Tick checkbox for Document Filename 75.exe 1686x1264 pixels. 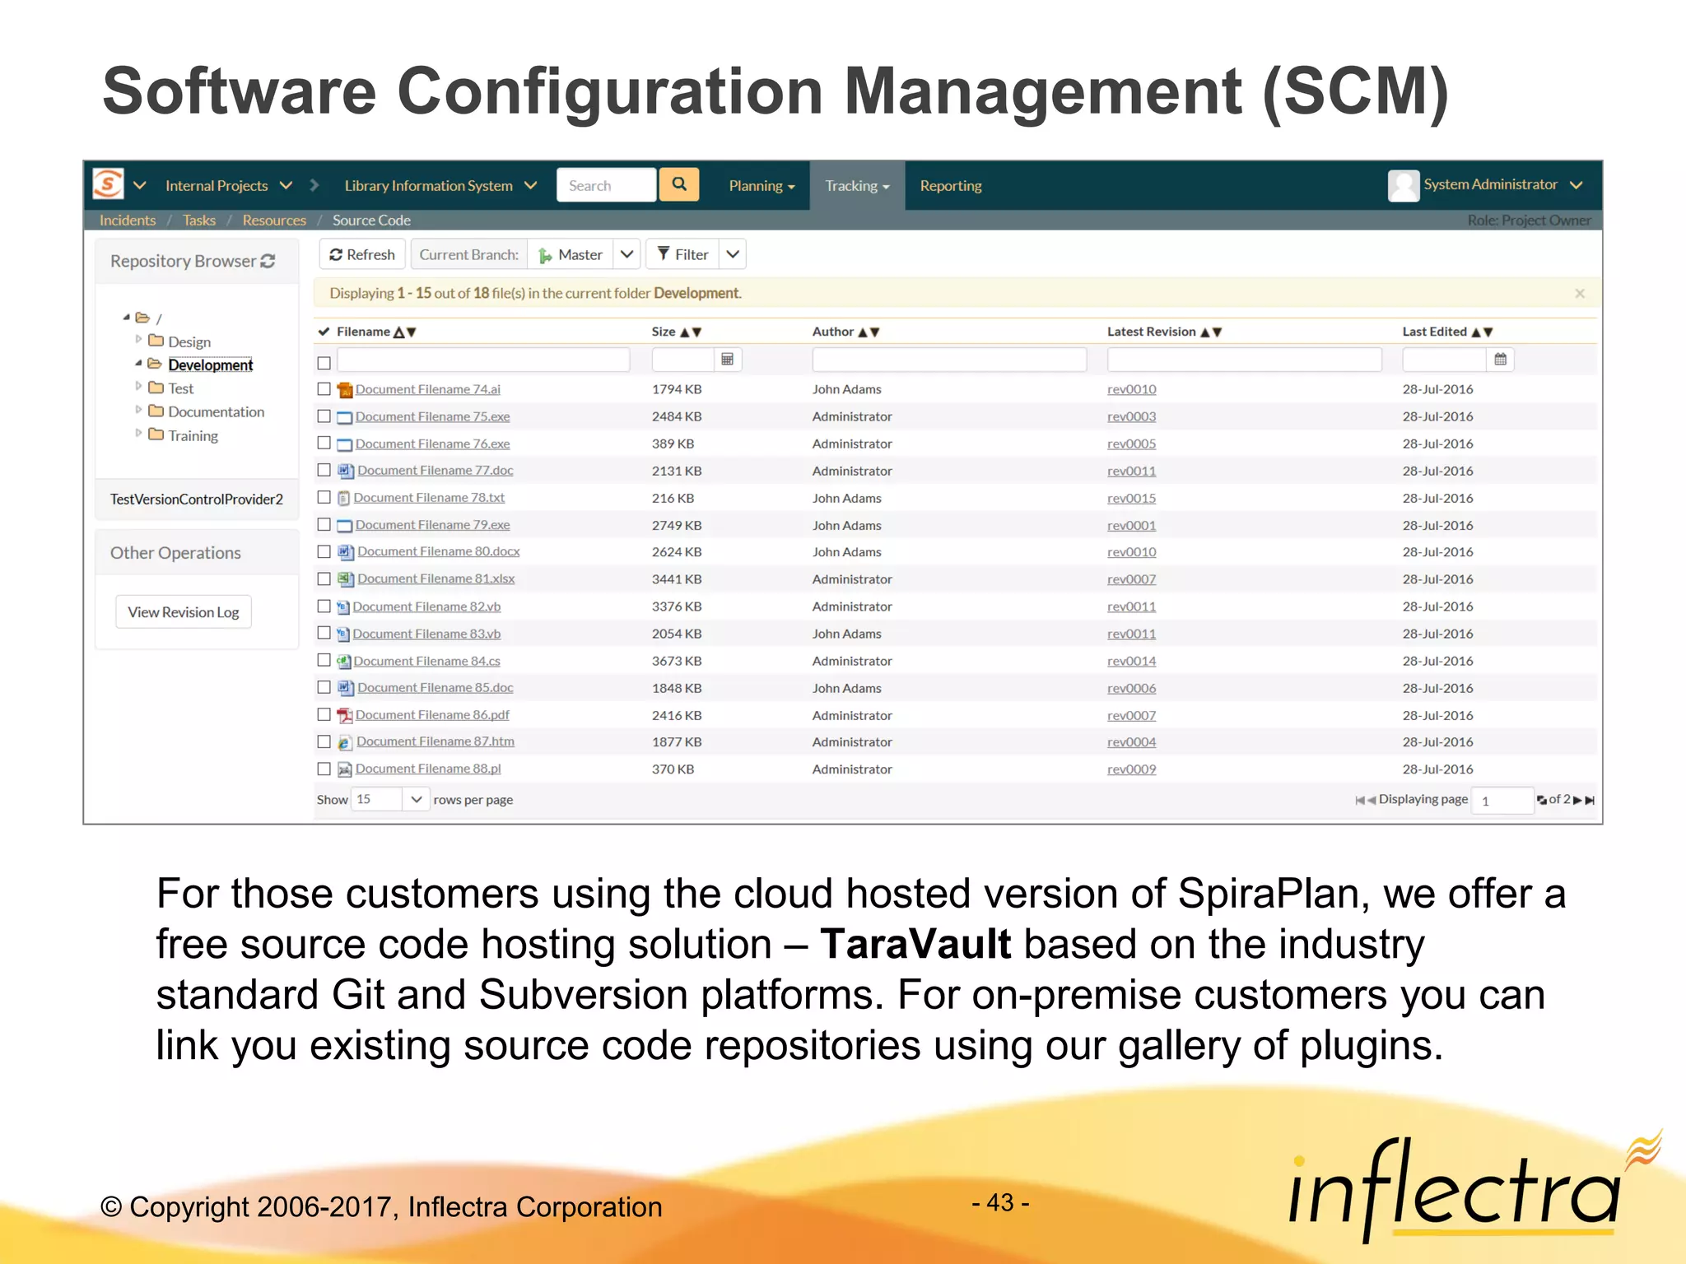[x=324, y=416]
